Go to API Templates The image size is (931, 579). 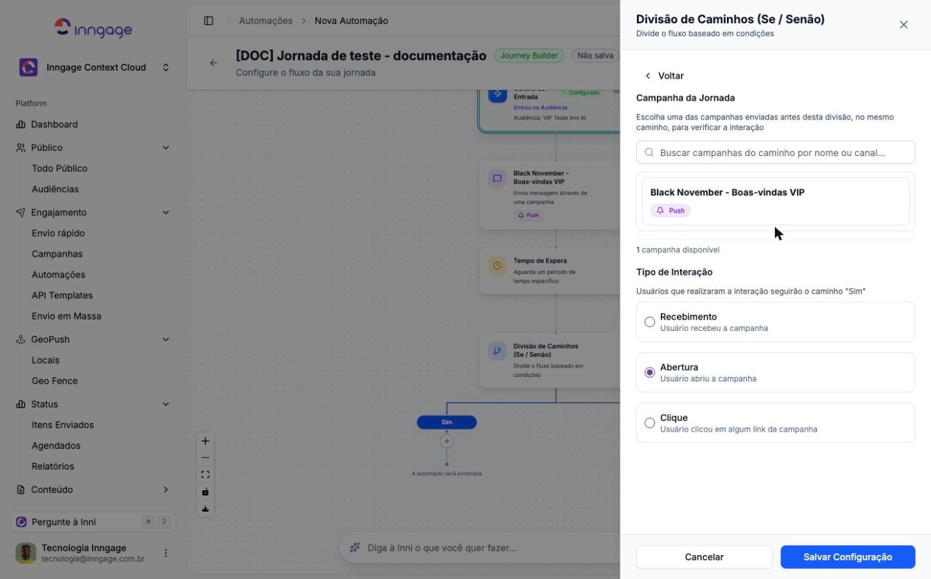(62, 295)
